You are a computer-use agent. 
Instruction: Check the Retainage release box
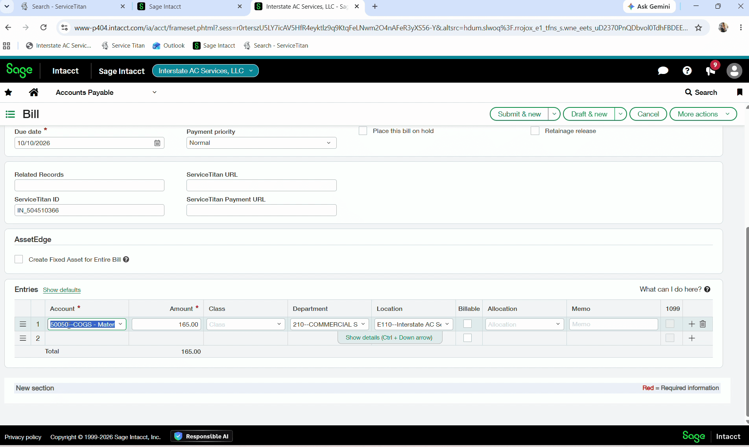click(x=535, y=131)
